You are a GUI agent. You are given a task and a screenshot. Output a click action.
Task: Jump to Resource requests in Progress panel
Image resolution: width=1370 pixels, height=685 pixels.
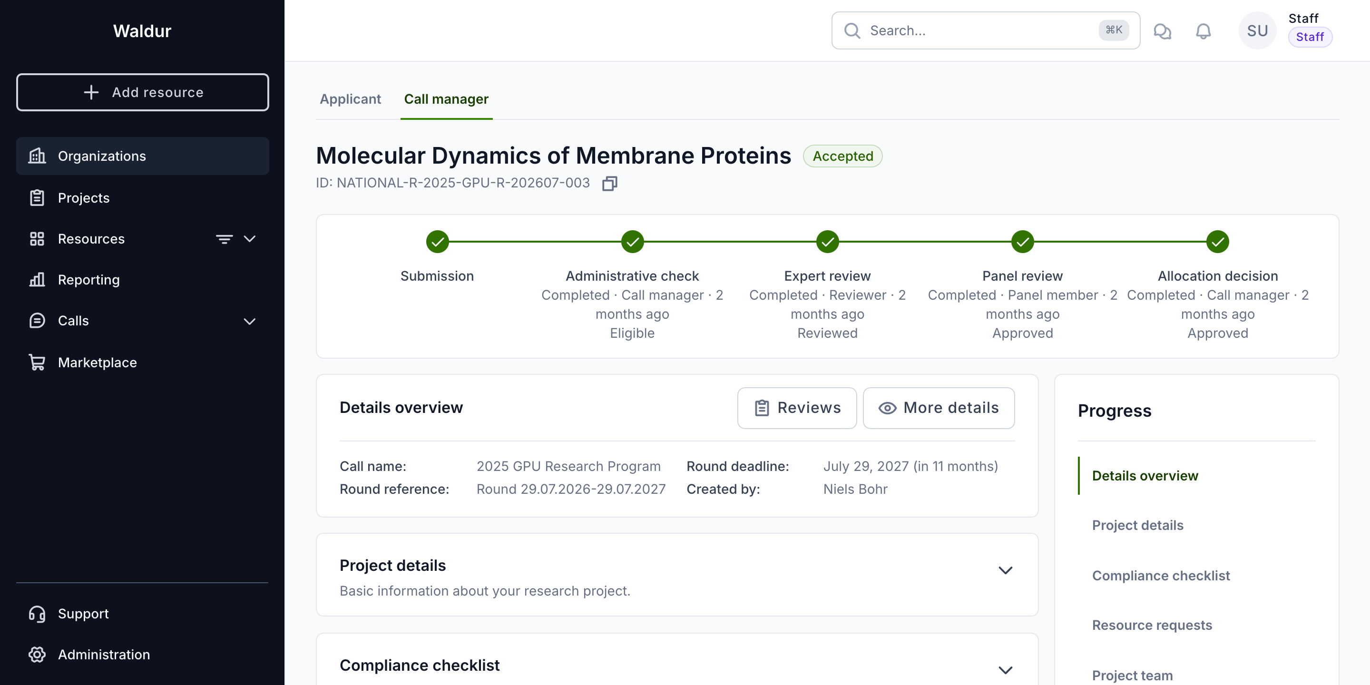click(x=1152, y=625)
